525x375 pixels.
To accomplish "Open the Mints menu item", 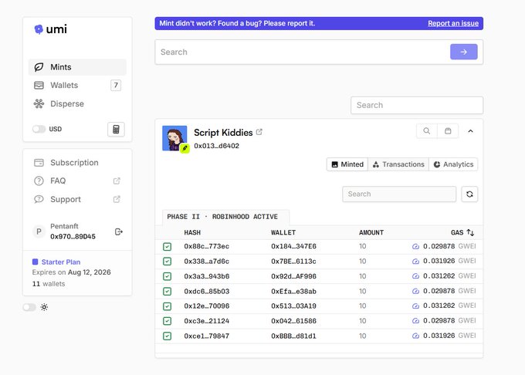I will click(x=77, y=67).
